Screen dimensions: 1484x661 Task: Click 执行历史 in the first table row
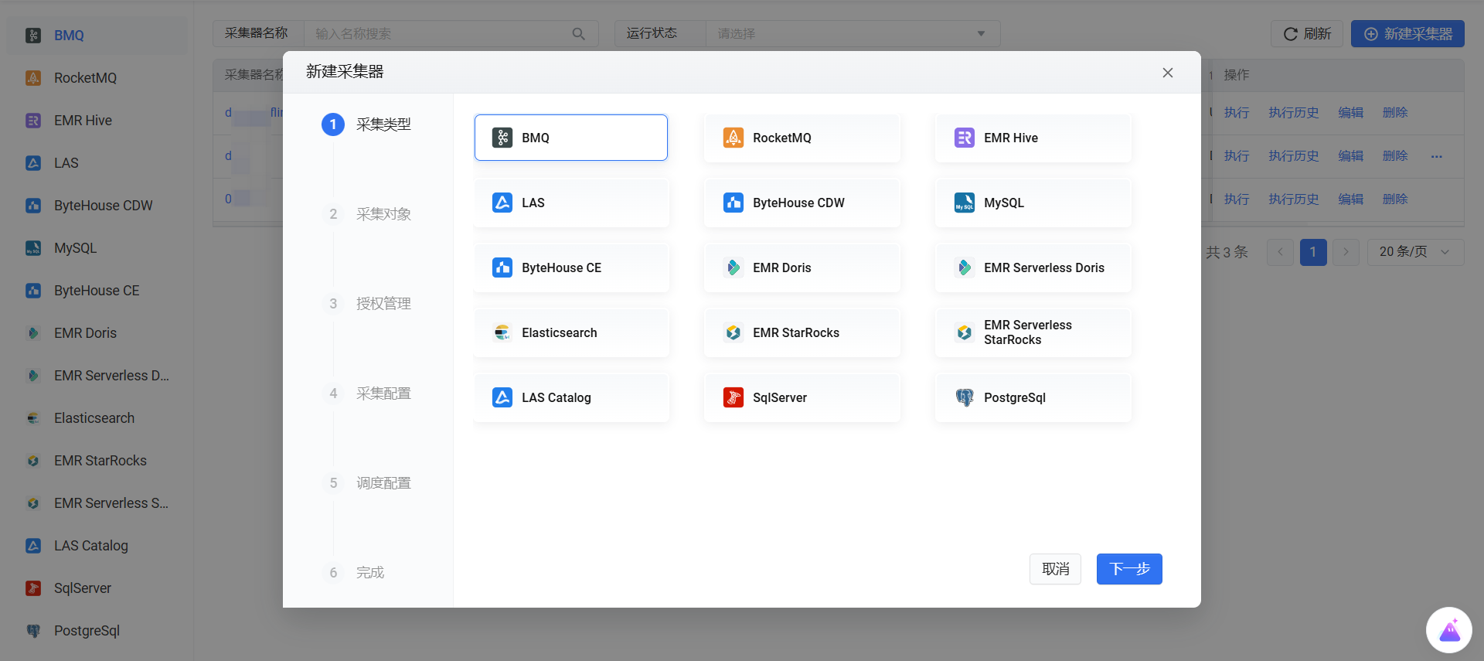point(1293,113)
